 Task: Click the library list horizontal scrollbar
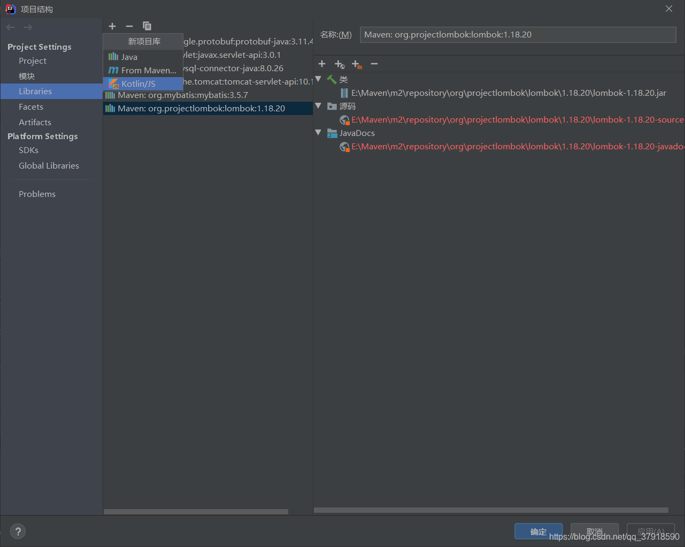tap(196, 512)
